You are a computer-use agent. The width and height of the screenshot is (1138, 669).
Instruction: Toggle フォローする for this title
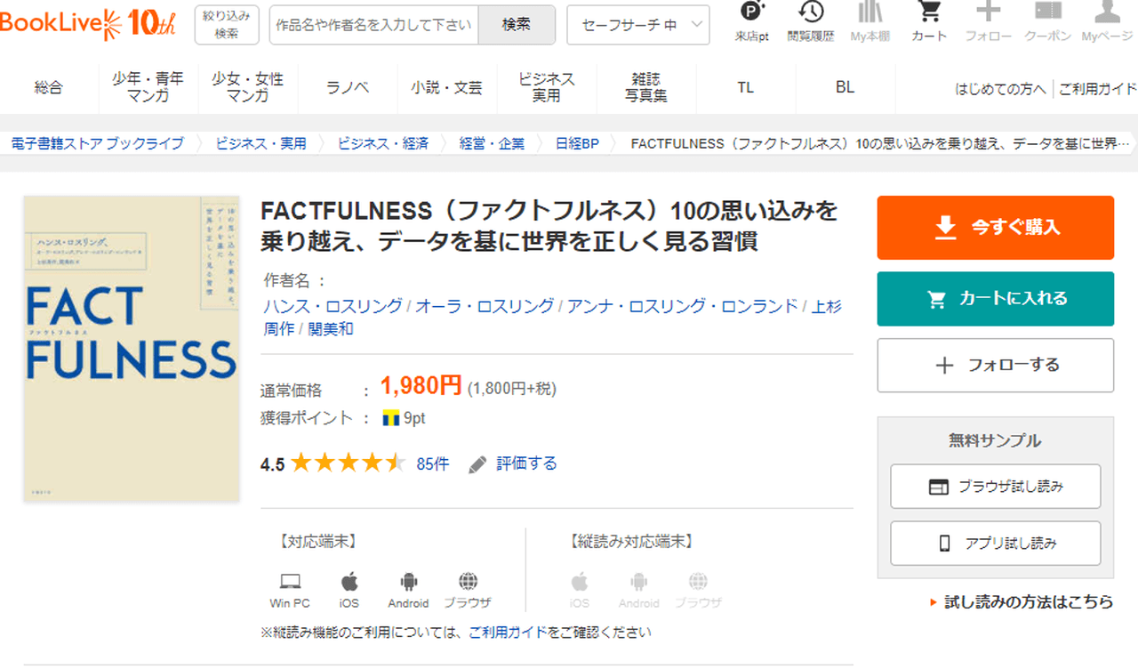(x=995, y=365)
